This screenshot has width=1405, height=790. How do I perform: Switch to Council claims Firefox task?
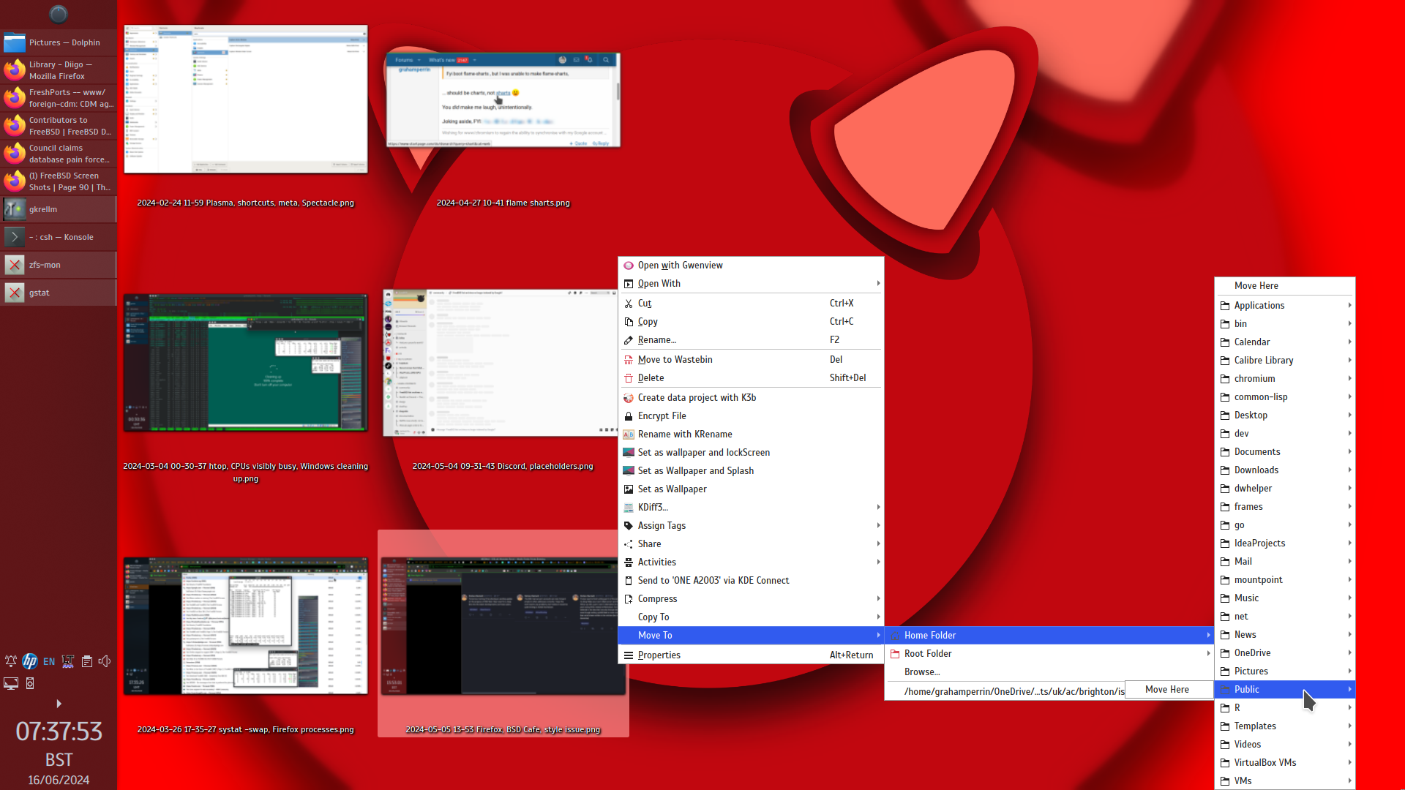[59, 154]
